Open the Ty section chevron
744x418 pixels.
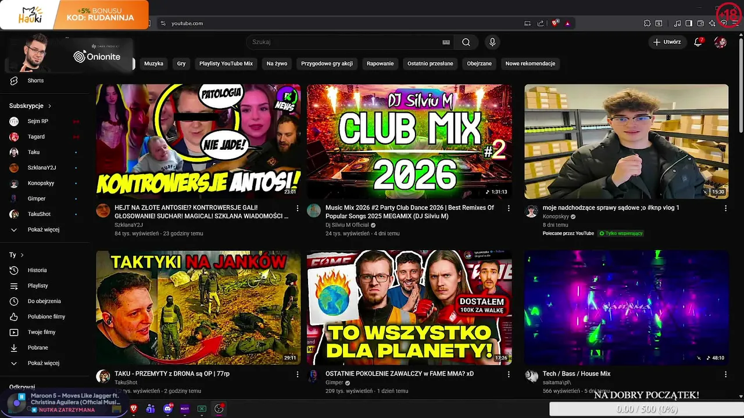click(22, 255)
